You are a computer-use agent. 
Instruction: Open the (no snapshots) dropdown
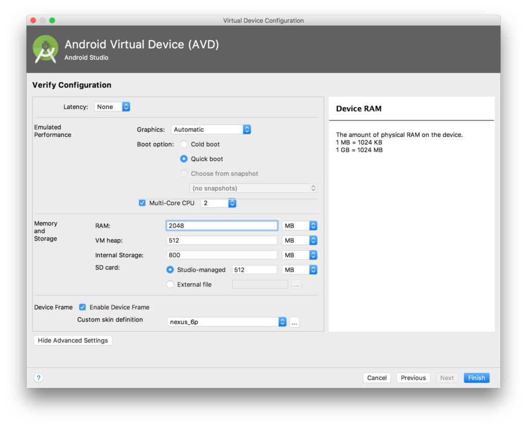tap(253, 188)
